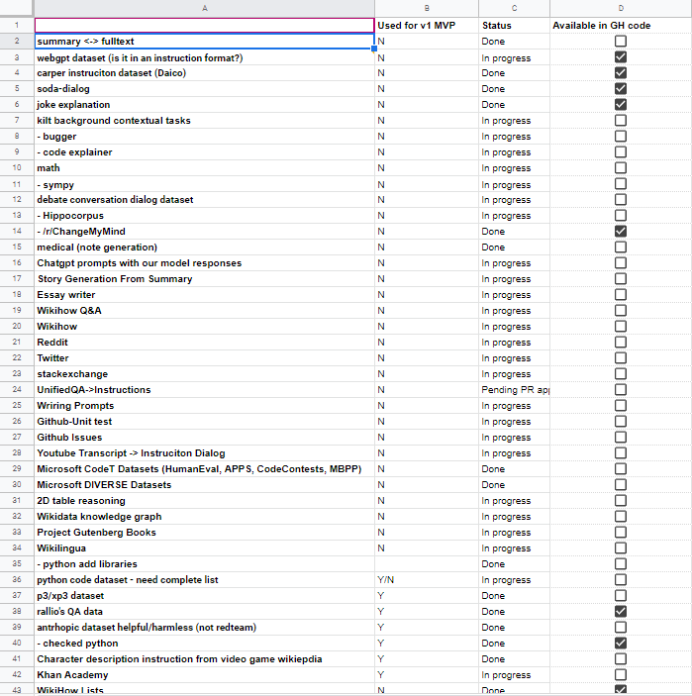Check the Khan Academy row checkbox
The height and width of the screenshot is (696, 692).
(x=620, y=674)
